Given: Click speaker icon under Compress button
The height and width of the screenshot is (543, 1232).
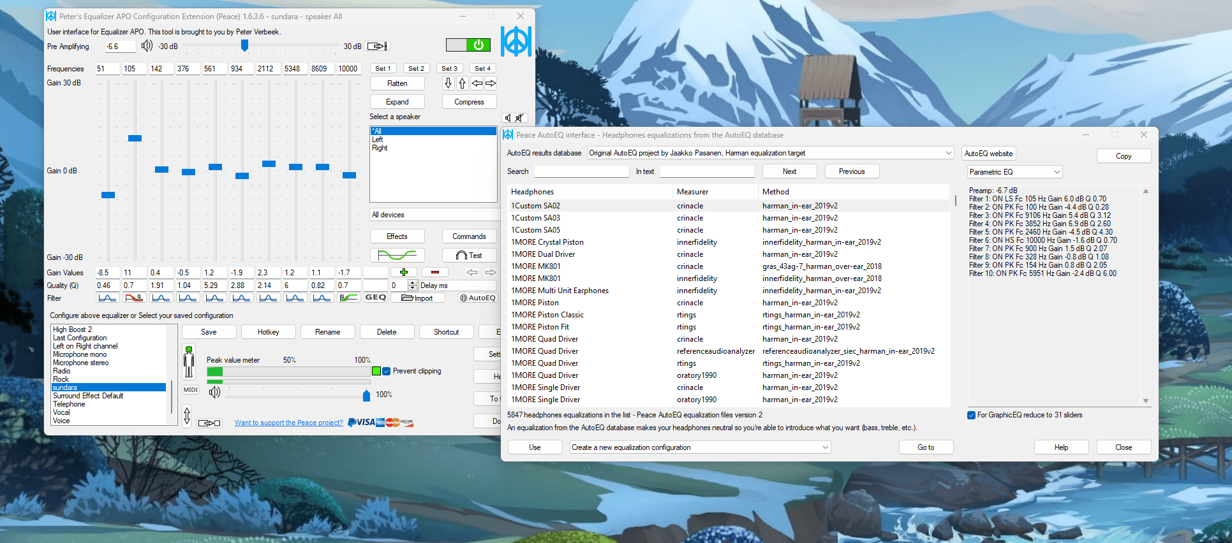Looking at the screenshot, I should pyautogui.click(x=508, y=118).
